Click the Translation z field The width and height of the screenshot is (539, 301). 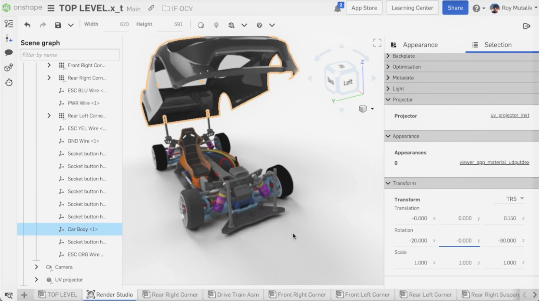coord(504,218)
